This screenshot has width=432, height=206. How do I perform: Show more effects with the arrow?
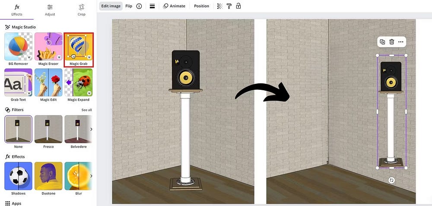(91, 176)
